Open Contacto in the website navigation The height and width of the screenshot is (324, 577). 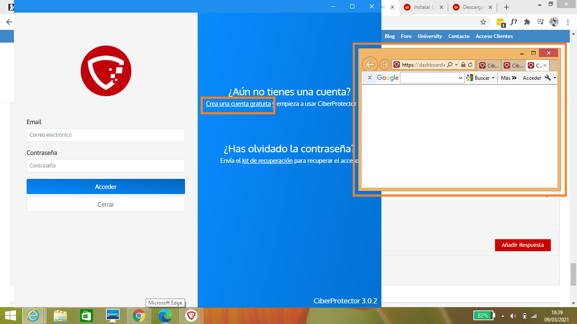click(459, 36)
